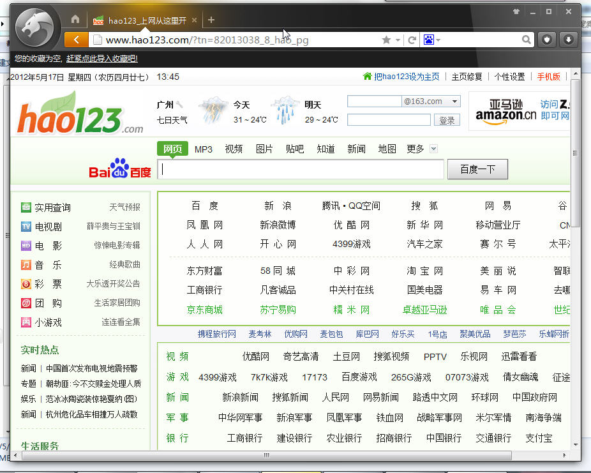591x473 pixels.
Task: Click the shield security icon
Action: (x=547, y=40)
